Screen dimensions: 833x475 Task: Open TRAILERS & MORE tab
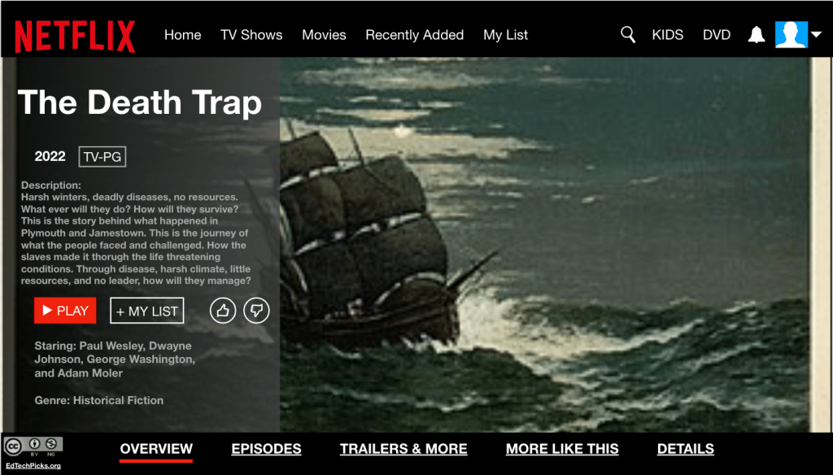[x=403, y=449]
